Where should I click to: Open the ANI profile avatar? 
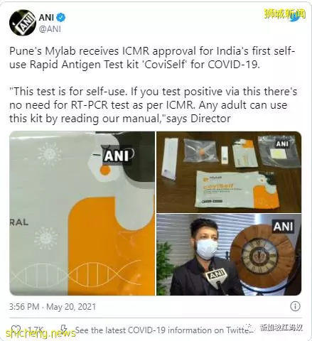[x=23, y=23]
